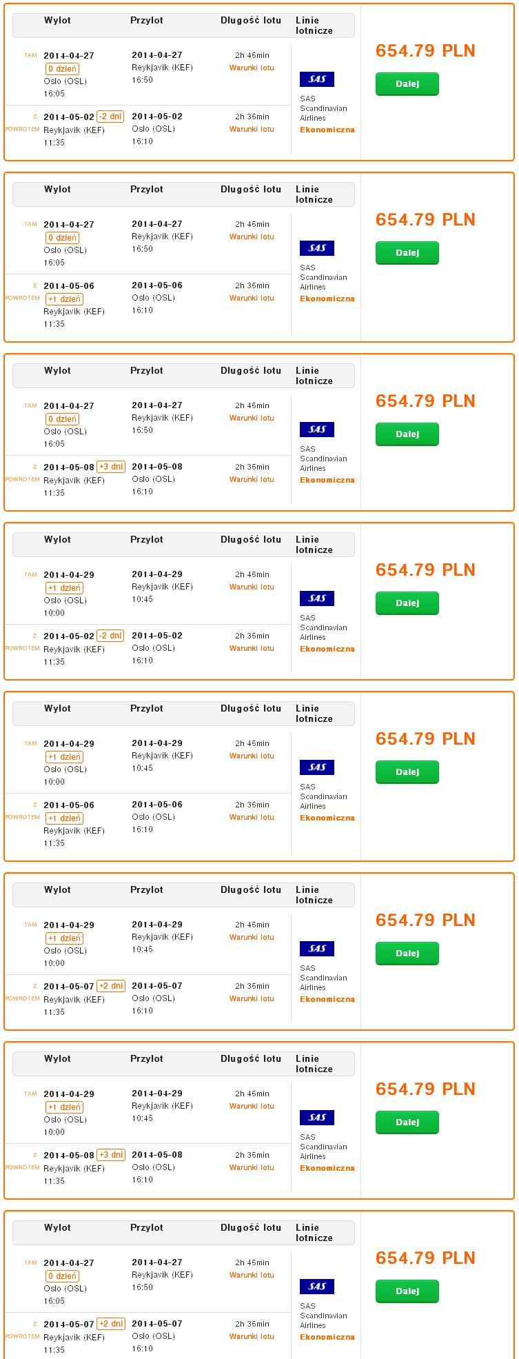Select Dalej for the 2014-05-06 return from 04-27

(x=407, y=253)
